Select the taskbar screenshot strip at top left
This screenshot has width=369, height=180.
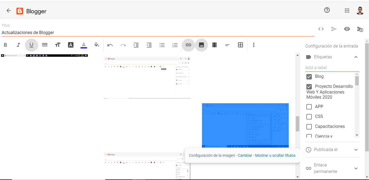pyautogui.click(x=44, y=55)
